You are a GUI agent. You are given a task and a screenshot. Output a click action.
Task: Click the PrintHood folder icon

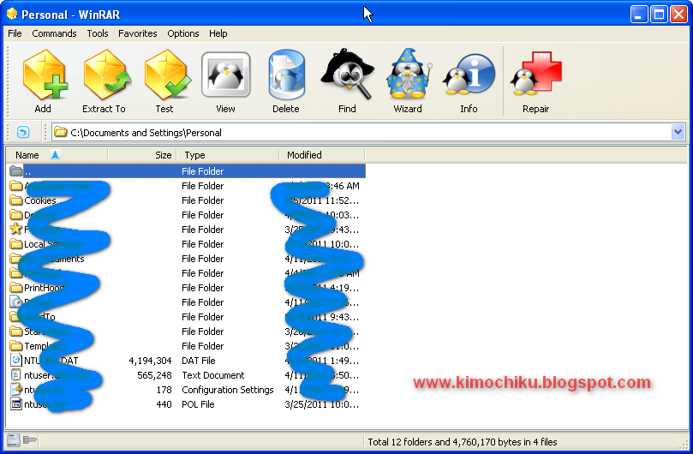16,288
